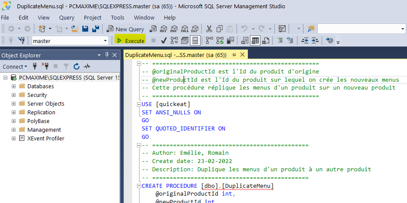407x203 pixels.
Task: Increase the indent with the right-arrow icon
Action: click(315, 40)
